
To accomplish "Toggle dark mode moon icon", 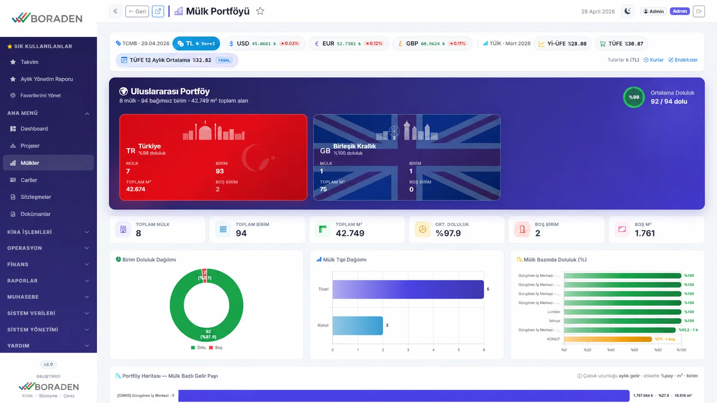I will pos(627,11).
